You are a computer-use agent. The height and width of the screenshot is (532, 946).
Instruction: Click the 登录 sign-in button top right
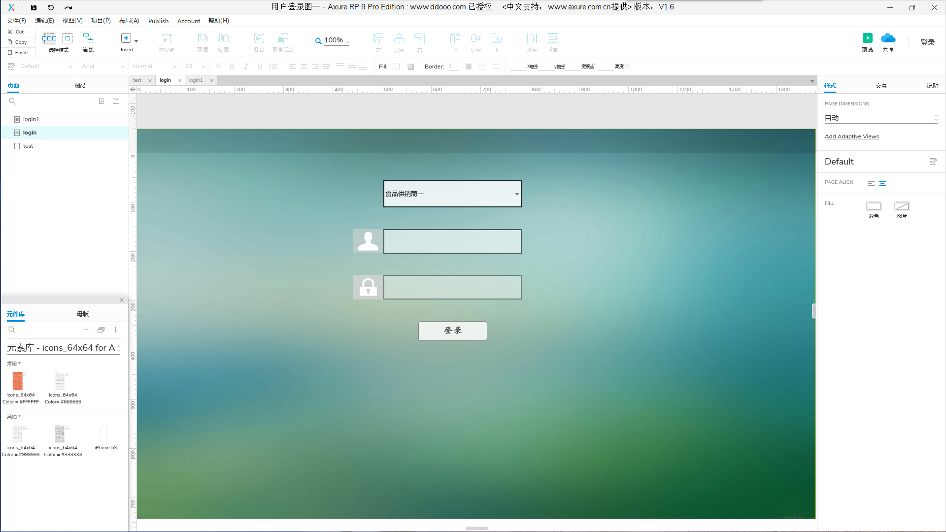coord(927,42)
